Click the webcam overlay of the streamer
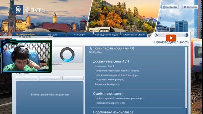Image resolution: width=203 pixels, height=114 pixels. coord(26,57)
